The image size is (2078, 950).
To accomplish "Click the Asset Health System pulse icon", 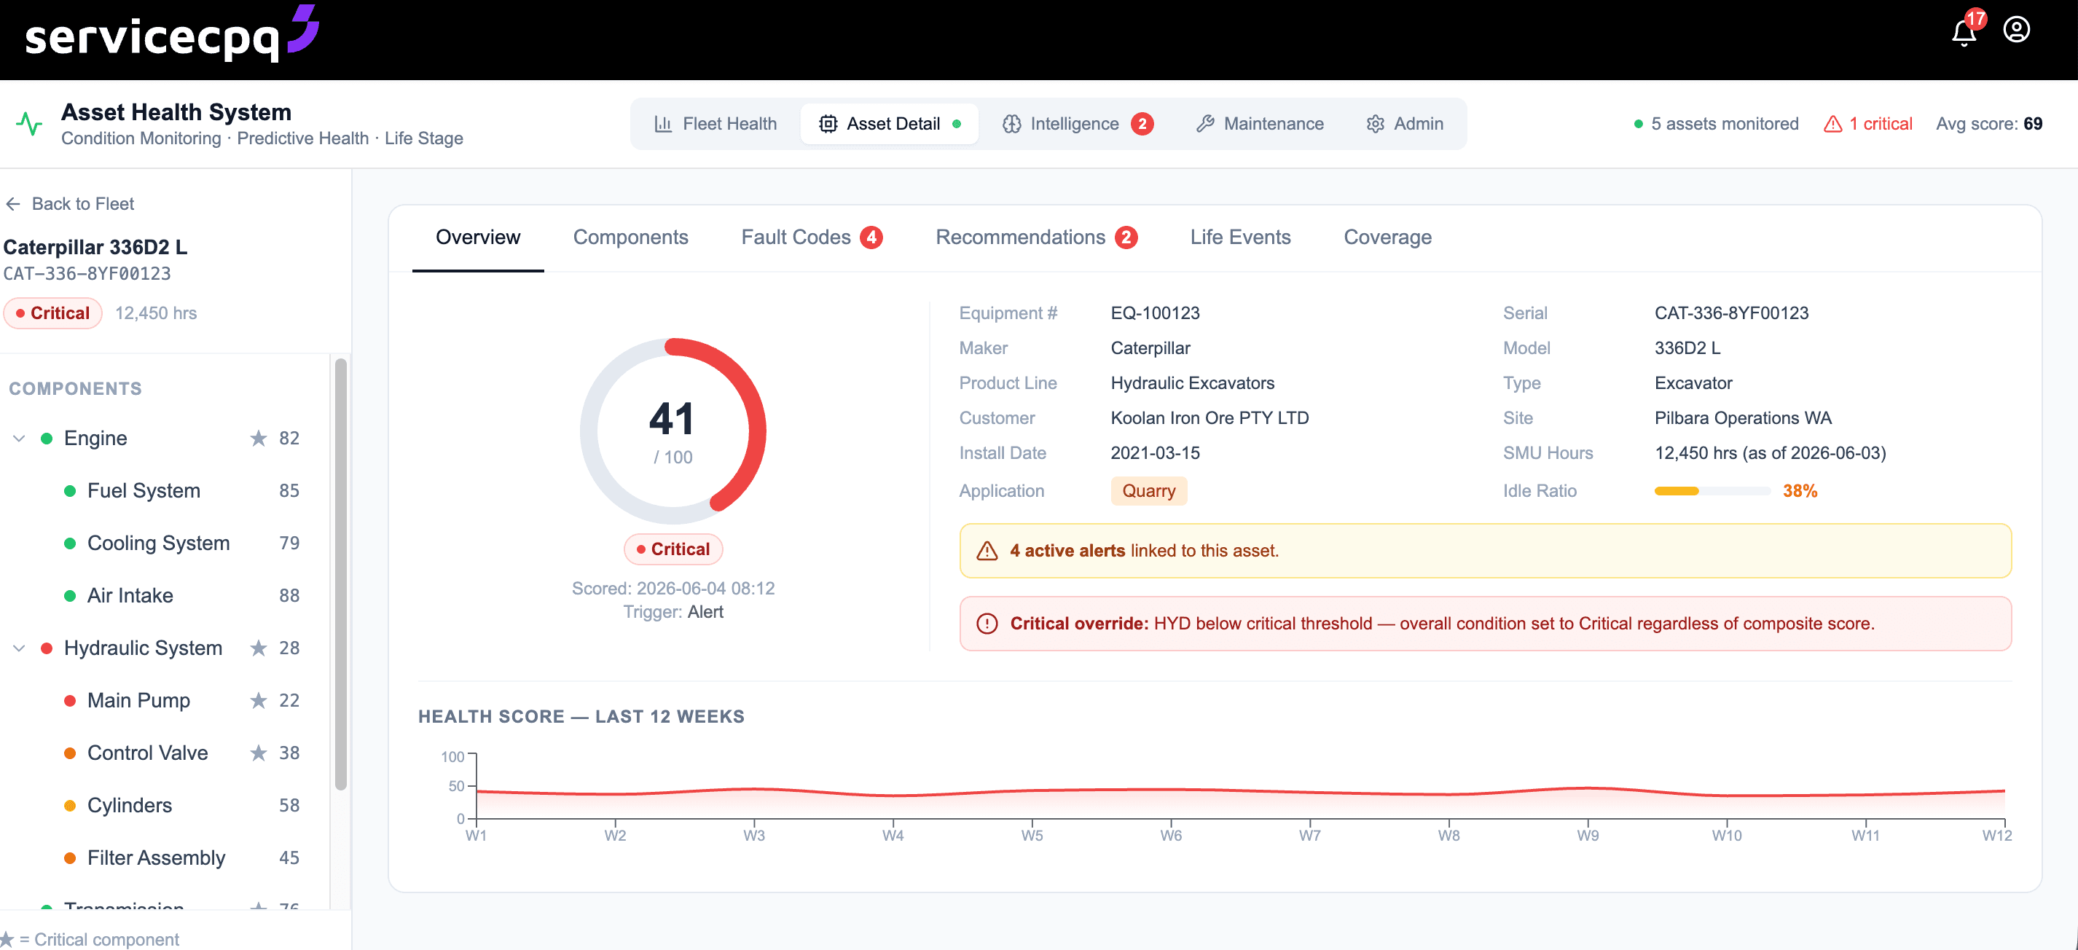I will [x=29, y=123].
